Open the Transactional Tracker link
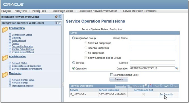189x103 pixels. (23, 86)
